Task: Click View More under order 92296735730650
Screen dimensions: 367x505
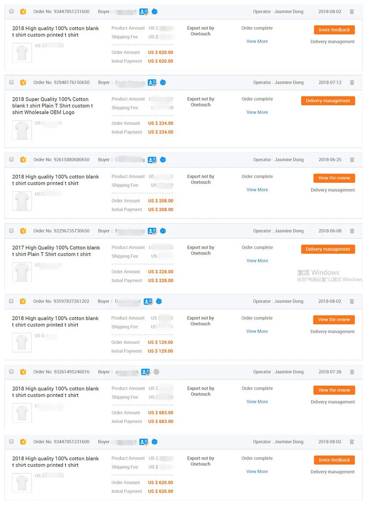Action: pos(257,260)
